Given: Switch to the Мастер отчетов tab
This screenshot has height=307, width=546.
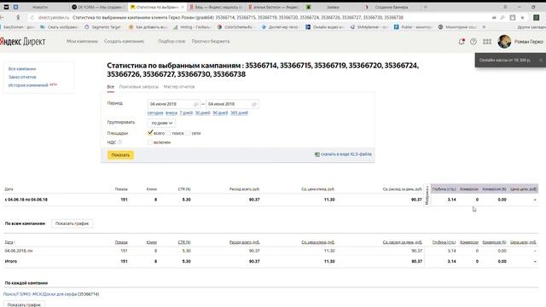Looking at the screenshot, I should (179, 87).
